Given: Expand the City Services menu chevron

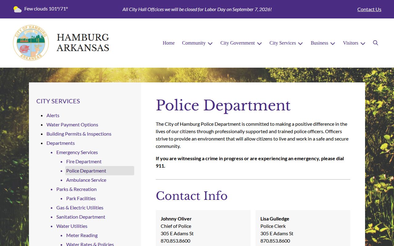Looking at the screenshot, I should (x=300, y=43).
